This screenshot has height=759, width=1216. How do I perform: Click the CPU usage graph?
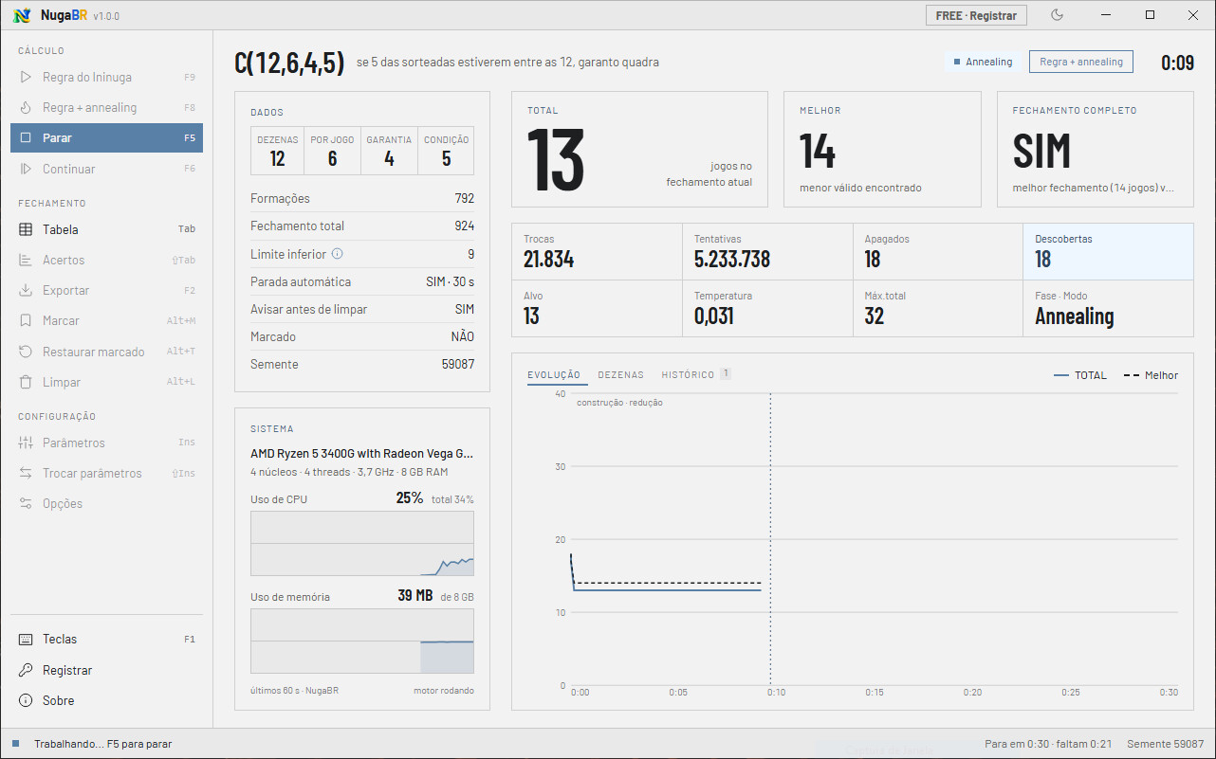[x=362, y=544]
